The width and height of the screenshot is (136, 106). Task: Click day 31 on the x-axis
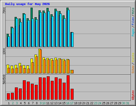tap(127, 103)
